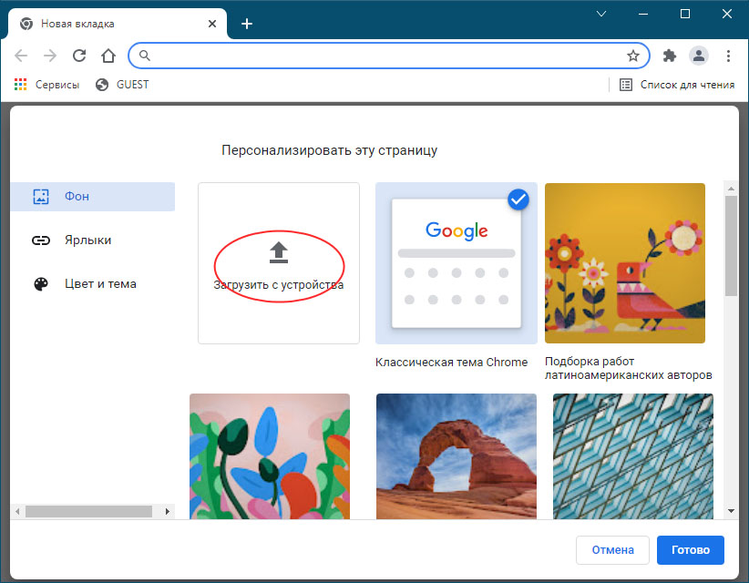This screenshot has width=749, height=583.
Task: Select the Фон sidebar section
Action: [x=93, y=196]
